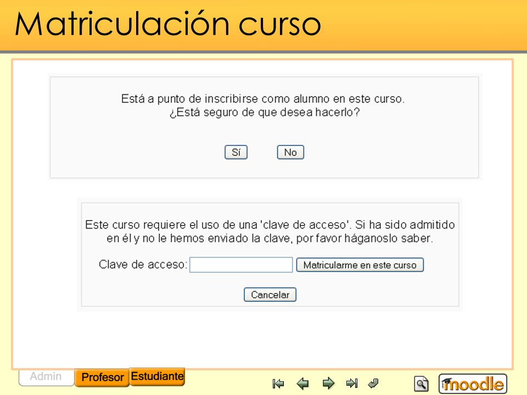Switch to the Admin tab
The image size is (527, 395).
click(46, 376)
